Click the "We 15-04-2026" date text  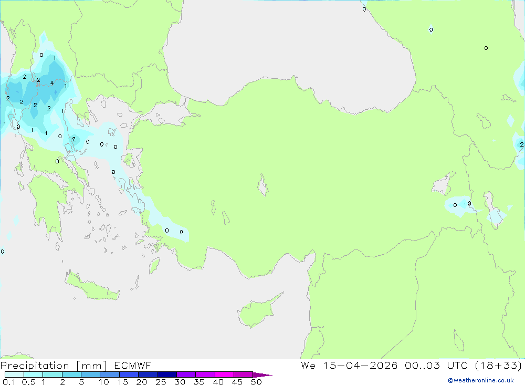tap(349, 365)
